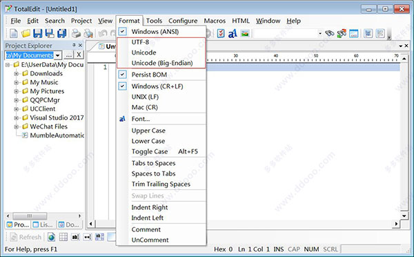Click the password field dots icon
The height and width of the screenshot is (257, 414).
pos(88,237)
